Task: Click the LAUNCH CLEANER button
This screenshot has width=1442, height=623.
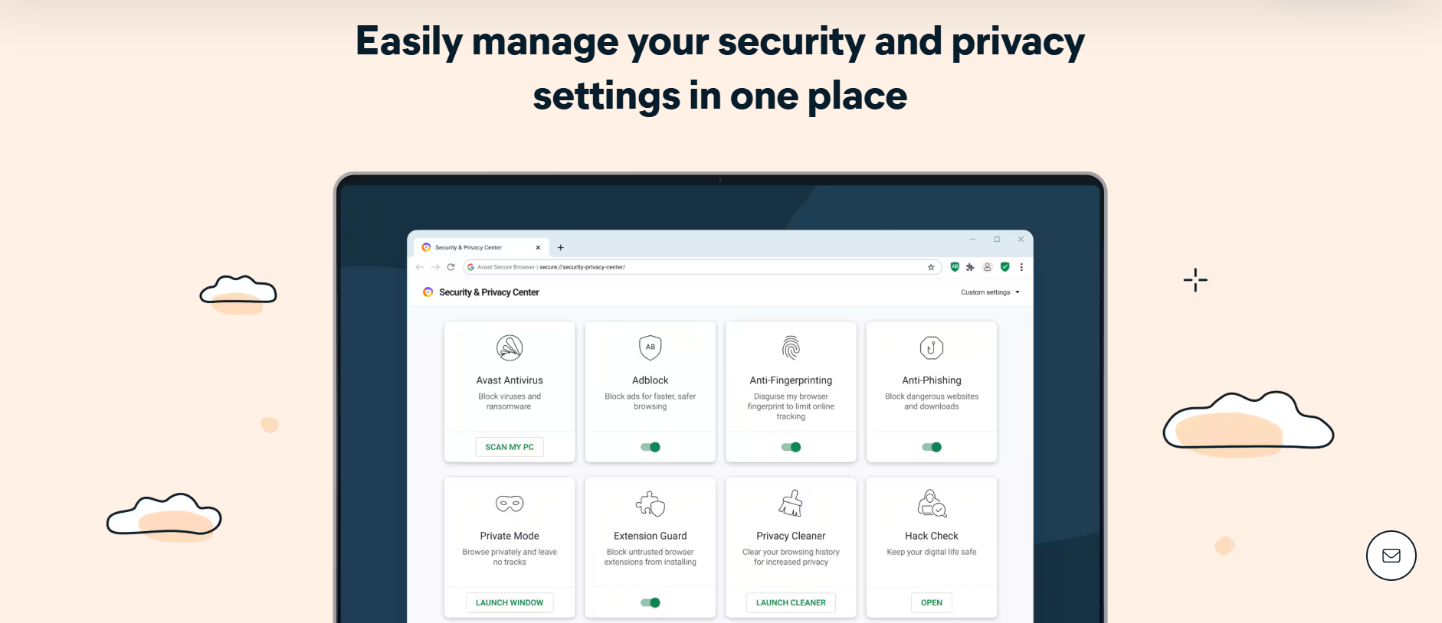Action: tap(791, 602)
